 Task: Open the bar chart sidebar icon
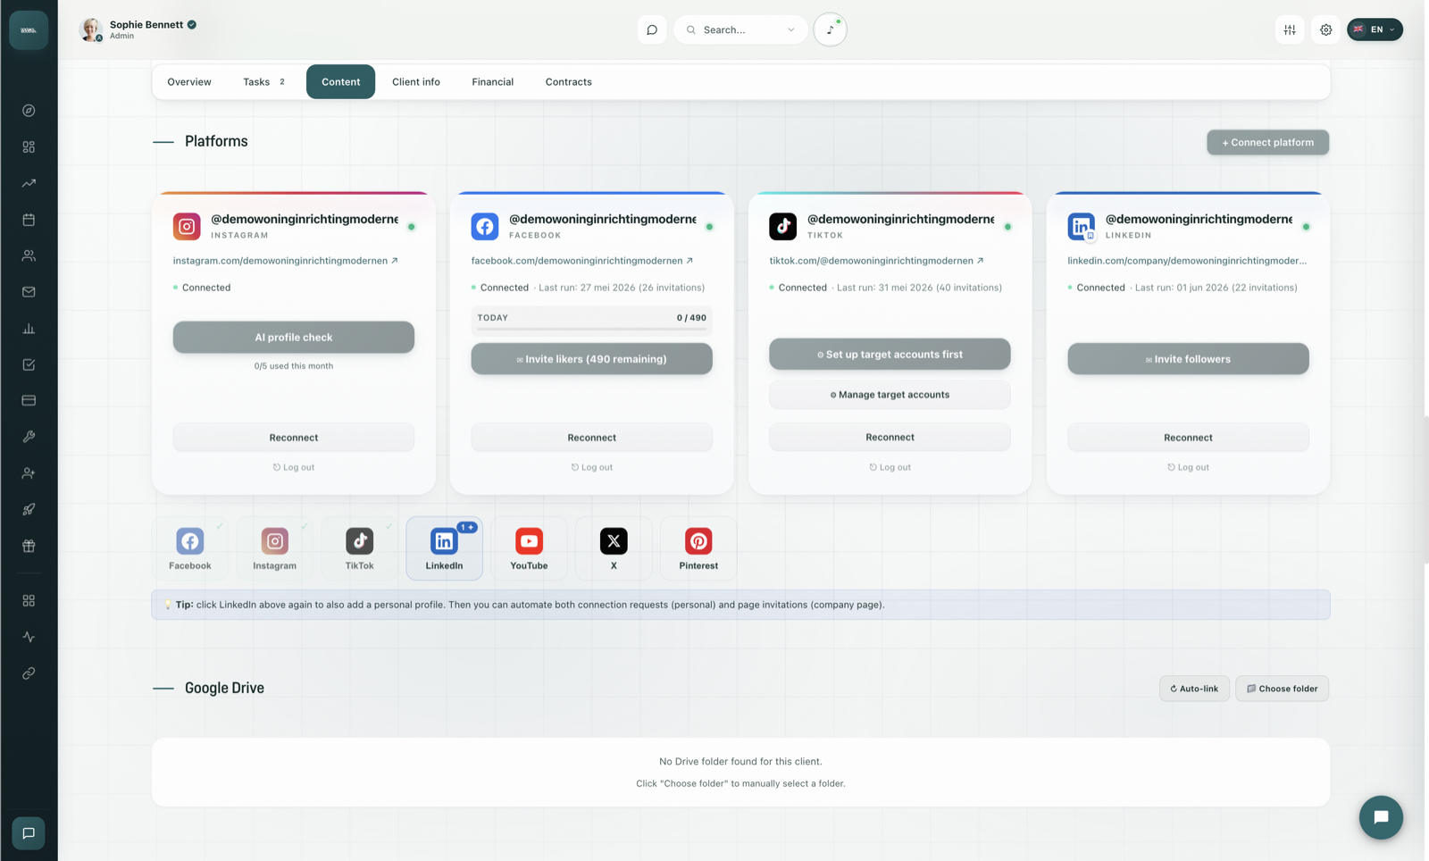point(29,329)
